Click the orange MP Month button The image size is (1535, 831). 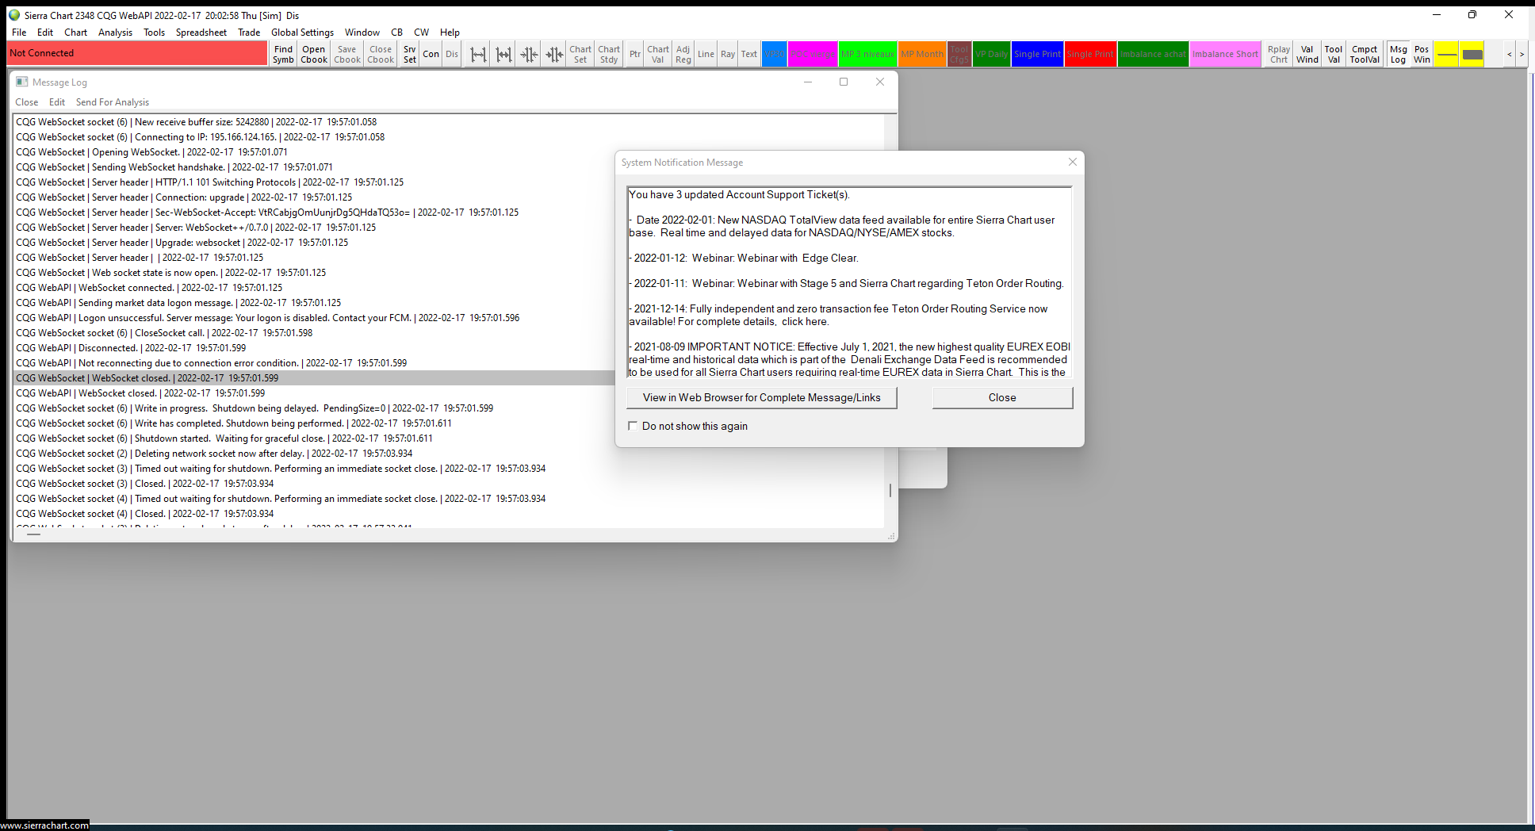[x=923, y=54]
